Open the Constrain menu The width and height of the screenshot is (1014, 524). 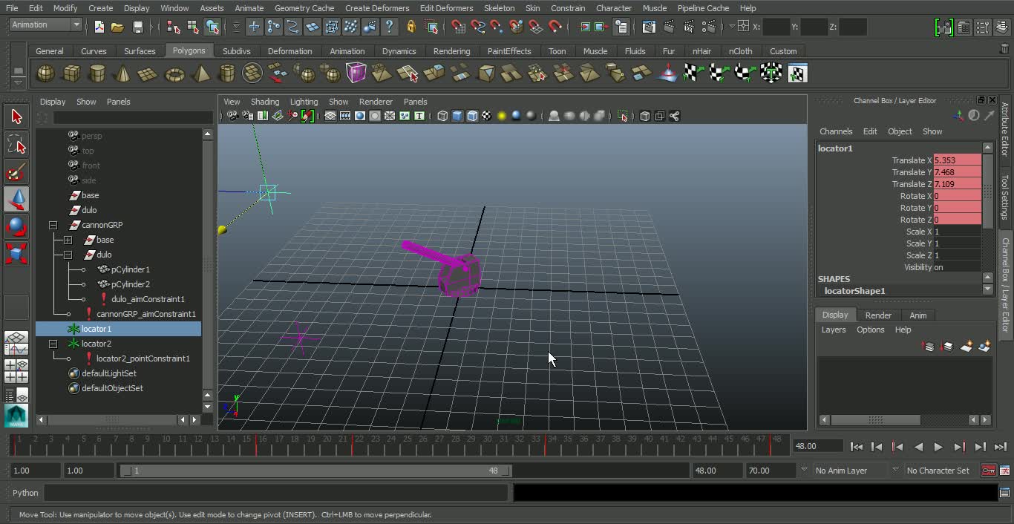[x=568, y=8]
